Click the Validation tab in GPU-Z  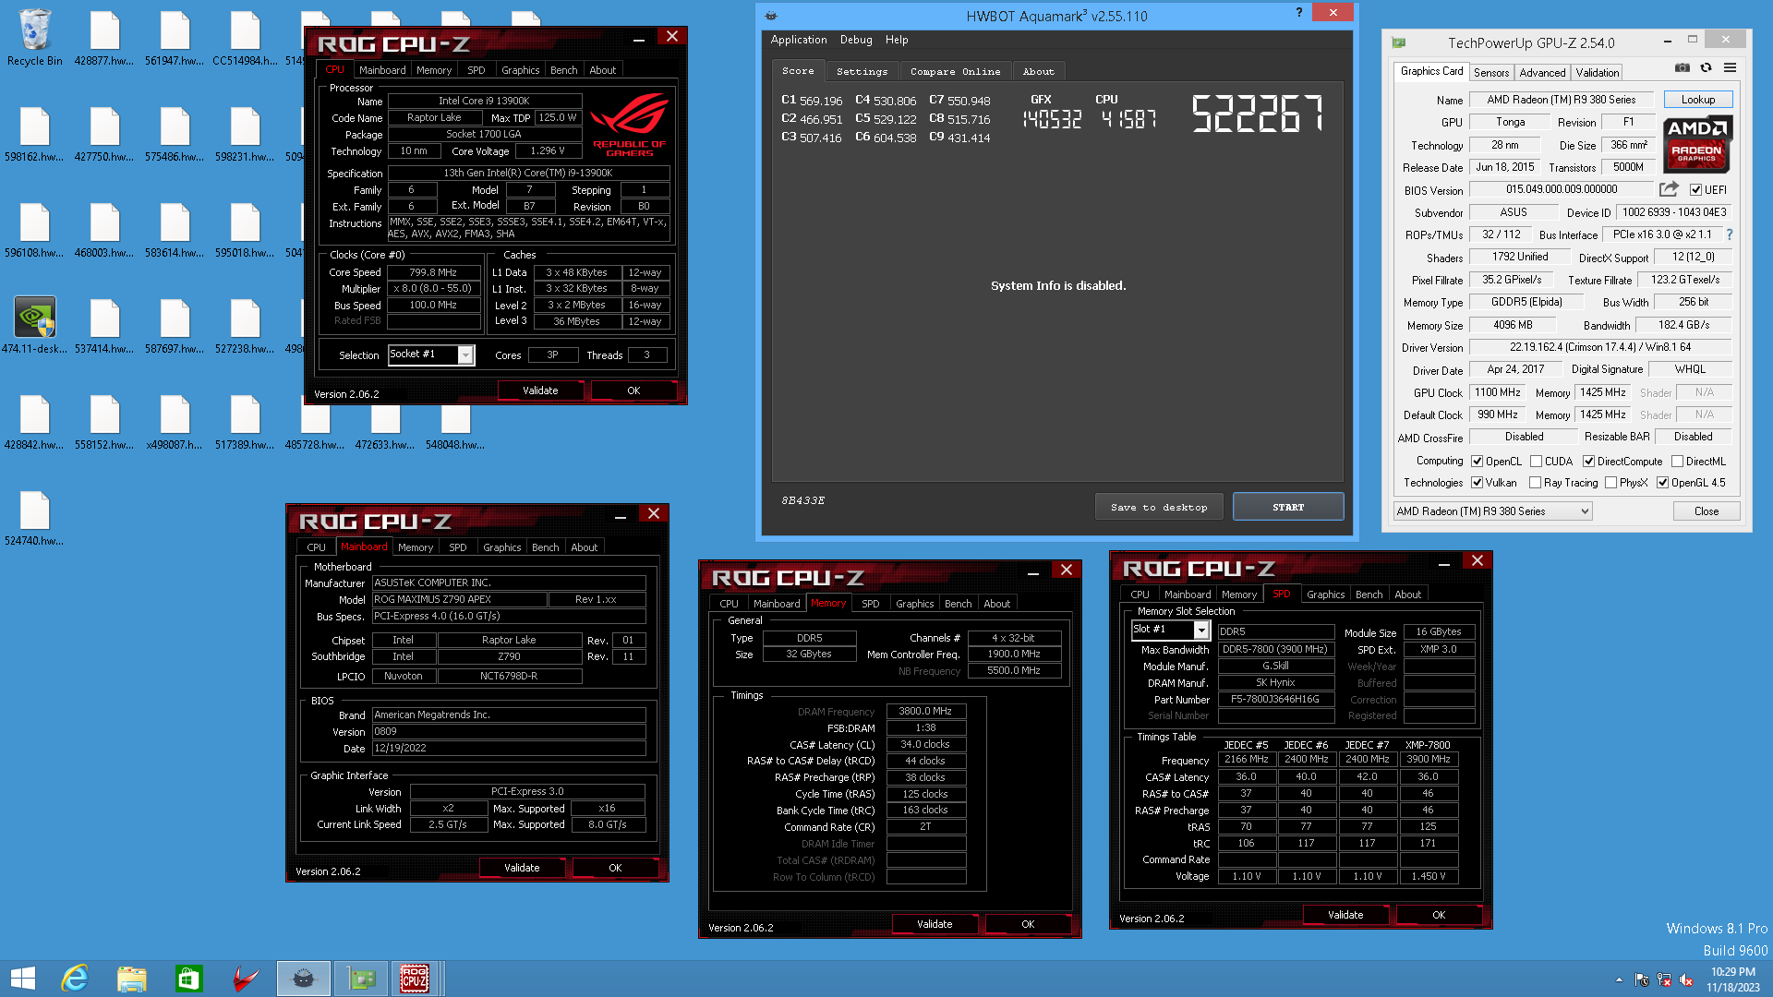(1598, 72)
